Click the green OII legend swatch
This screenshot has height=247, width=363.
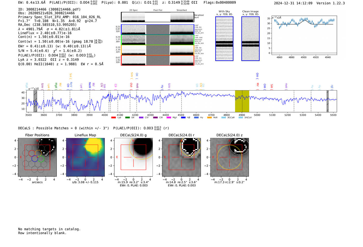(128, 117)
